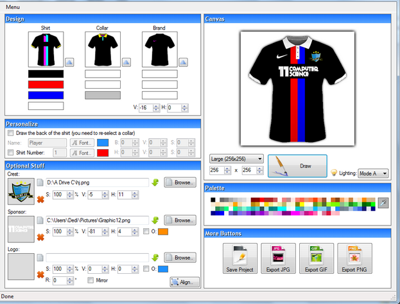Screen dimensions: 400x304
Task: Click the blue shirt color swatch
Action: 46,95
